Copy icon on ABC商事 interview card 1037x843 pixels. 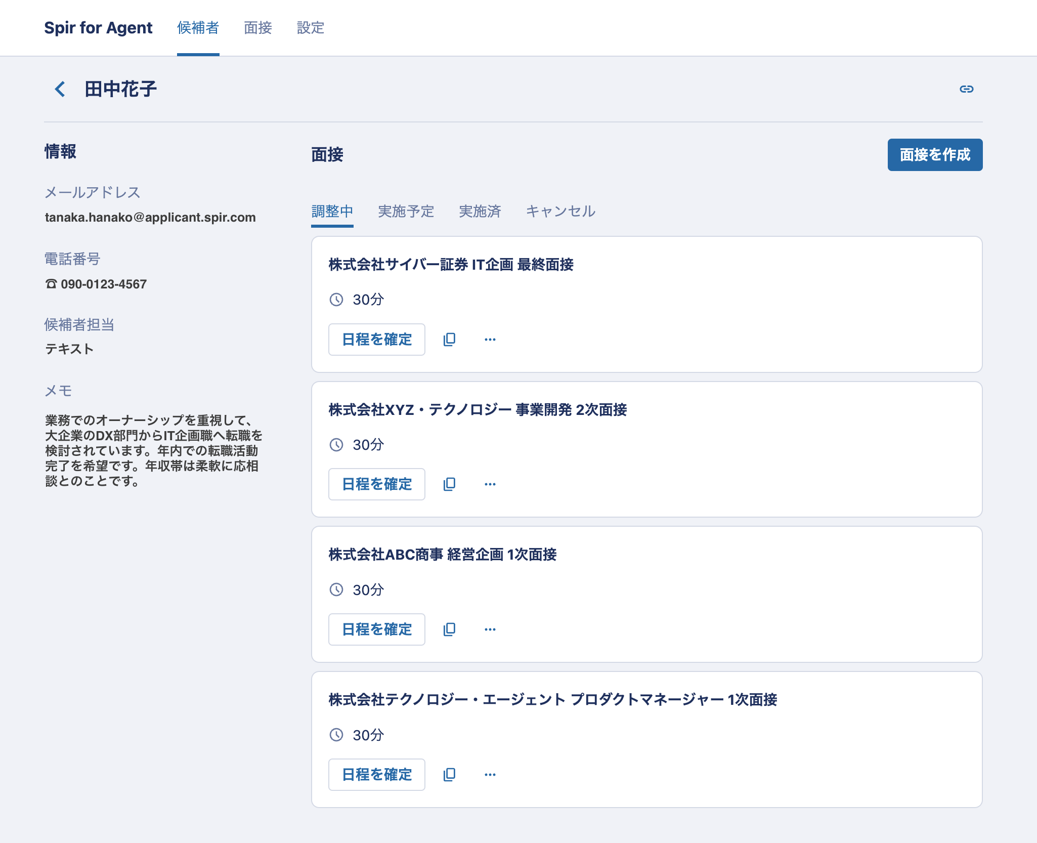[449, 629]
